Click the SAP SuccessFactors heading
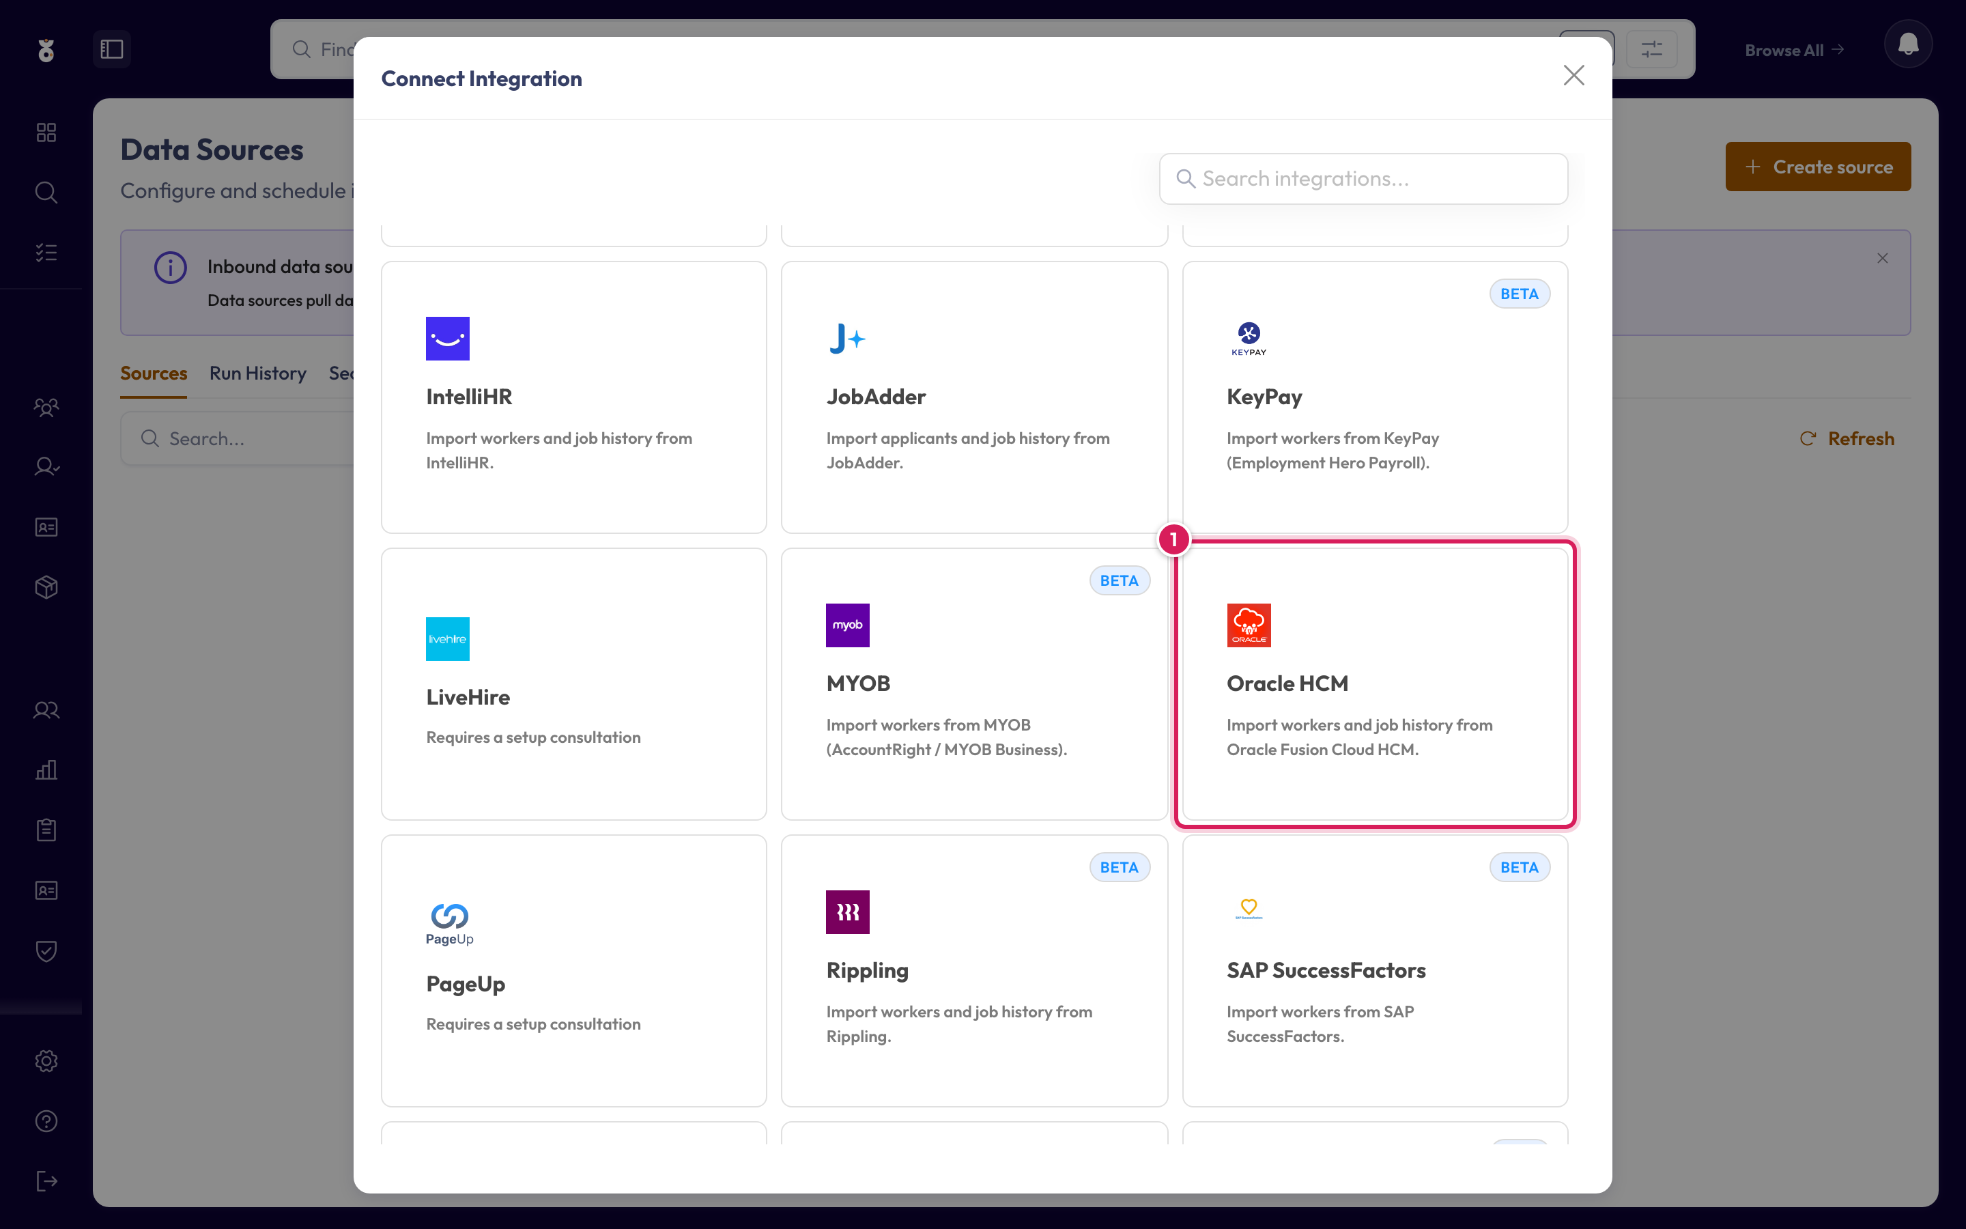Image resolution: width=1966 pixels, height=1229 pixels. [1326, 970]
